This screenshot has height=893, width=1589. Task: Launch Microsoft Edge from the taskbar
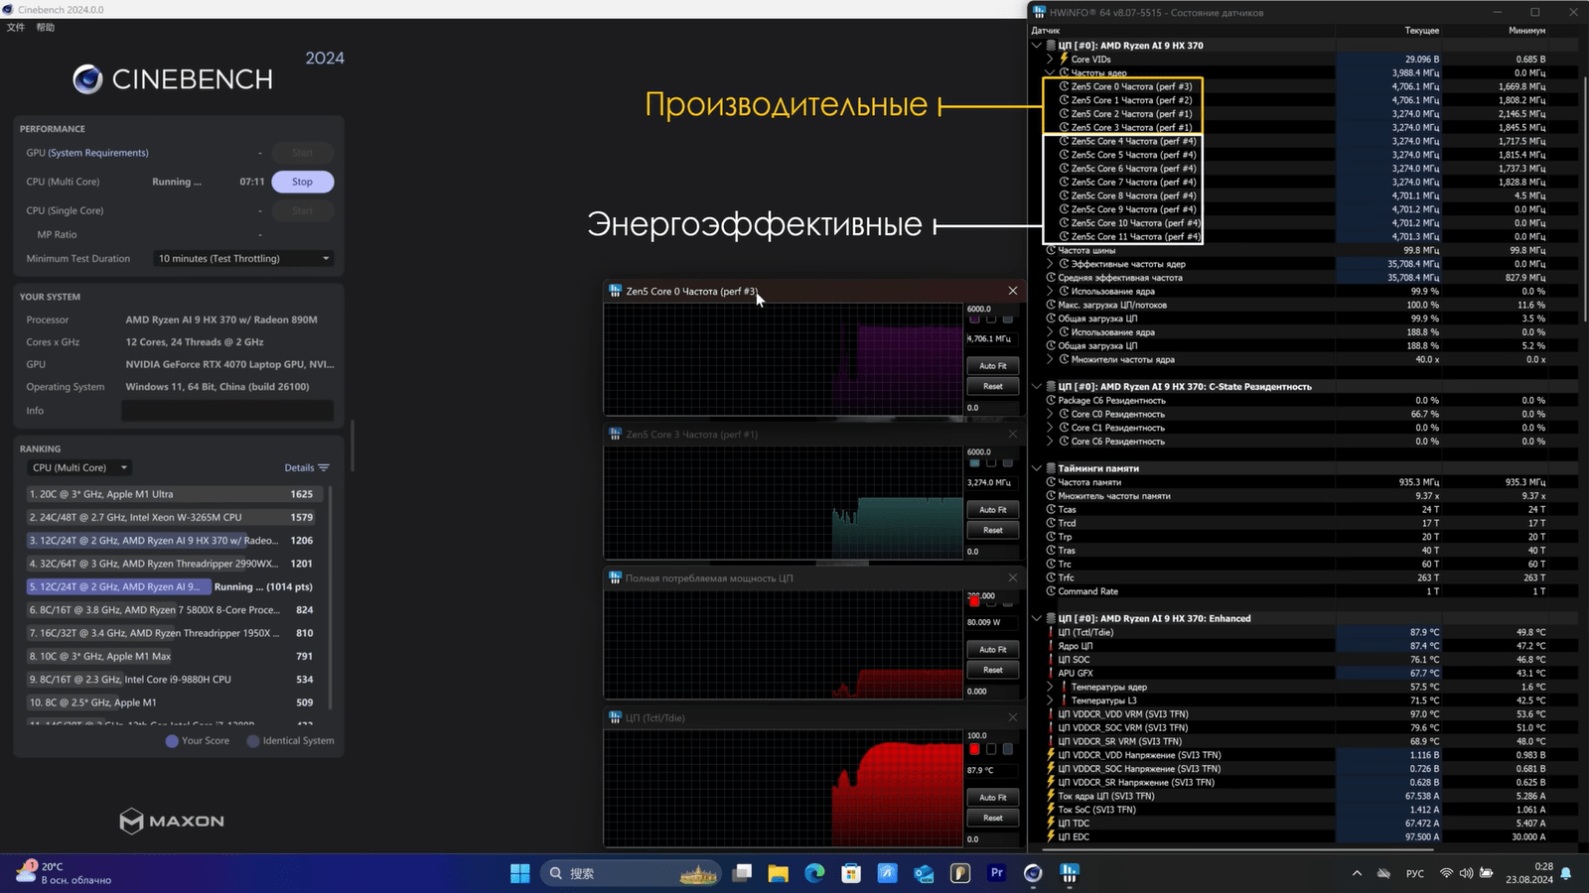(x=814, y=873)
